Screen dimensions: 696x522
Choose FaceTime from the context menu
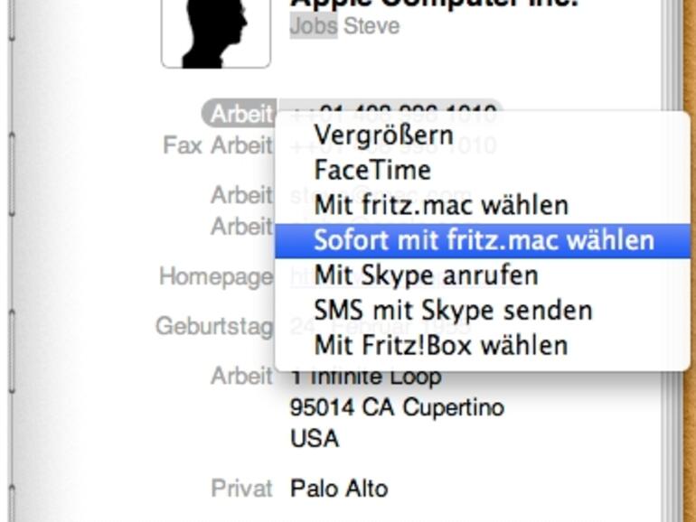[x=372, y=170]
